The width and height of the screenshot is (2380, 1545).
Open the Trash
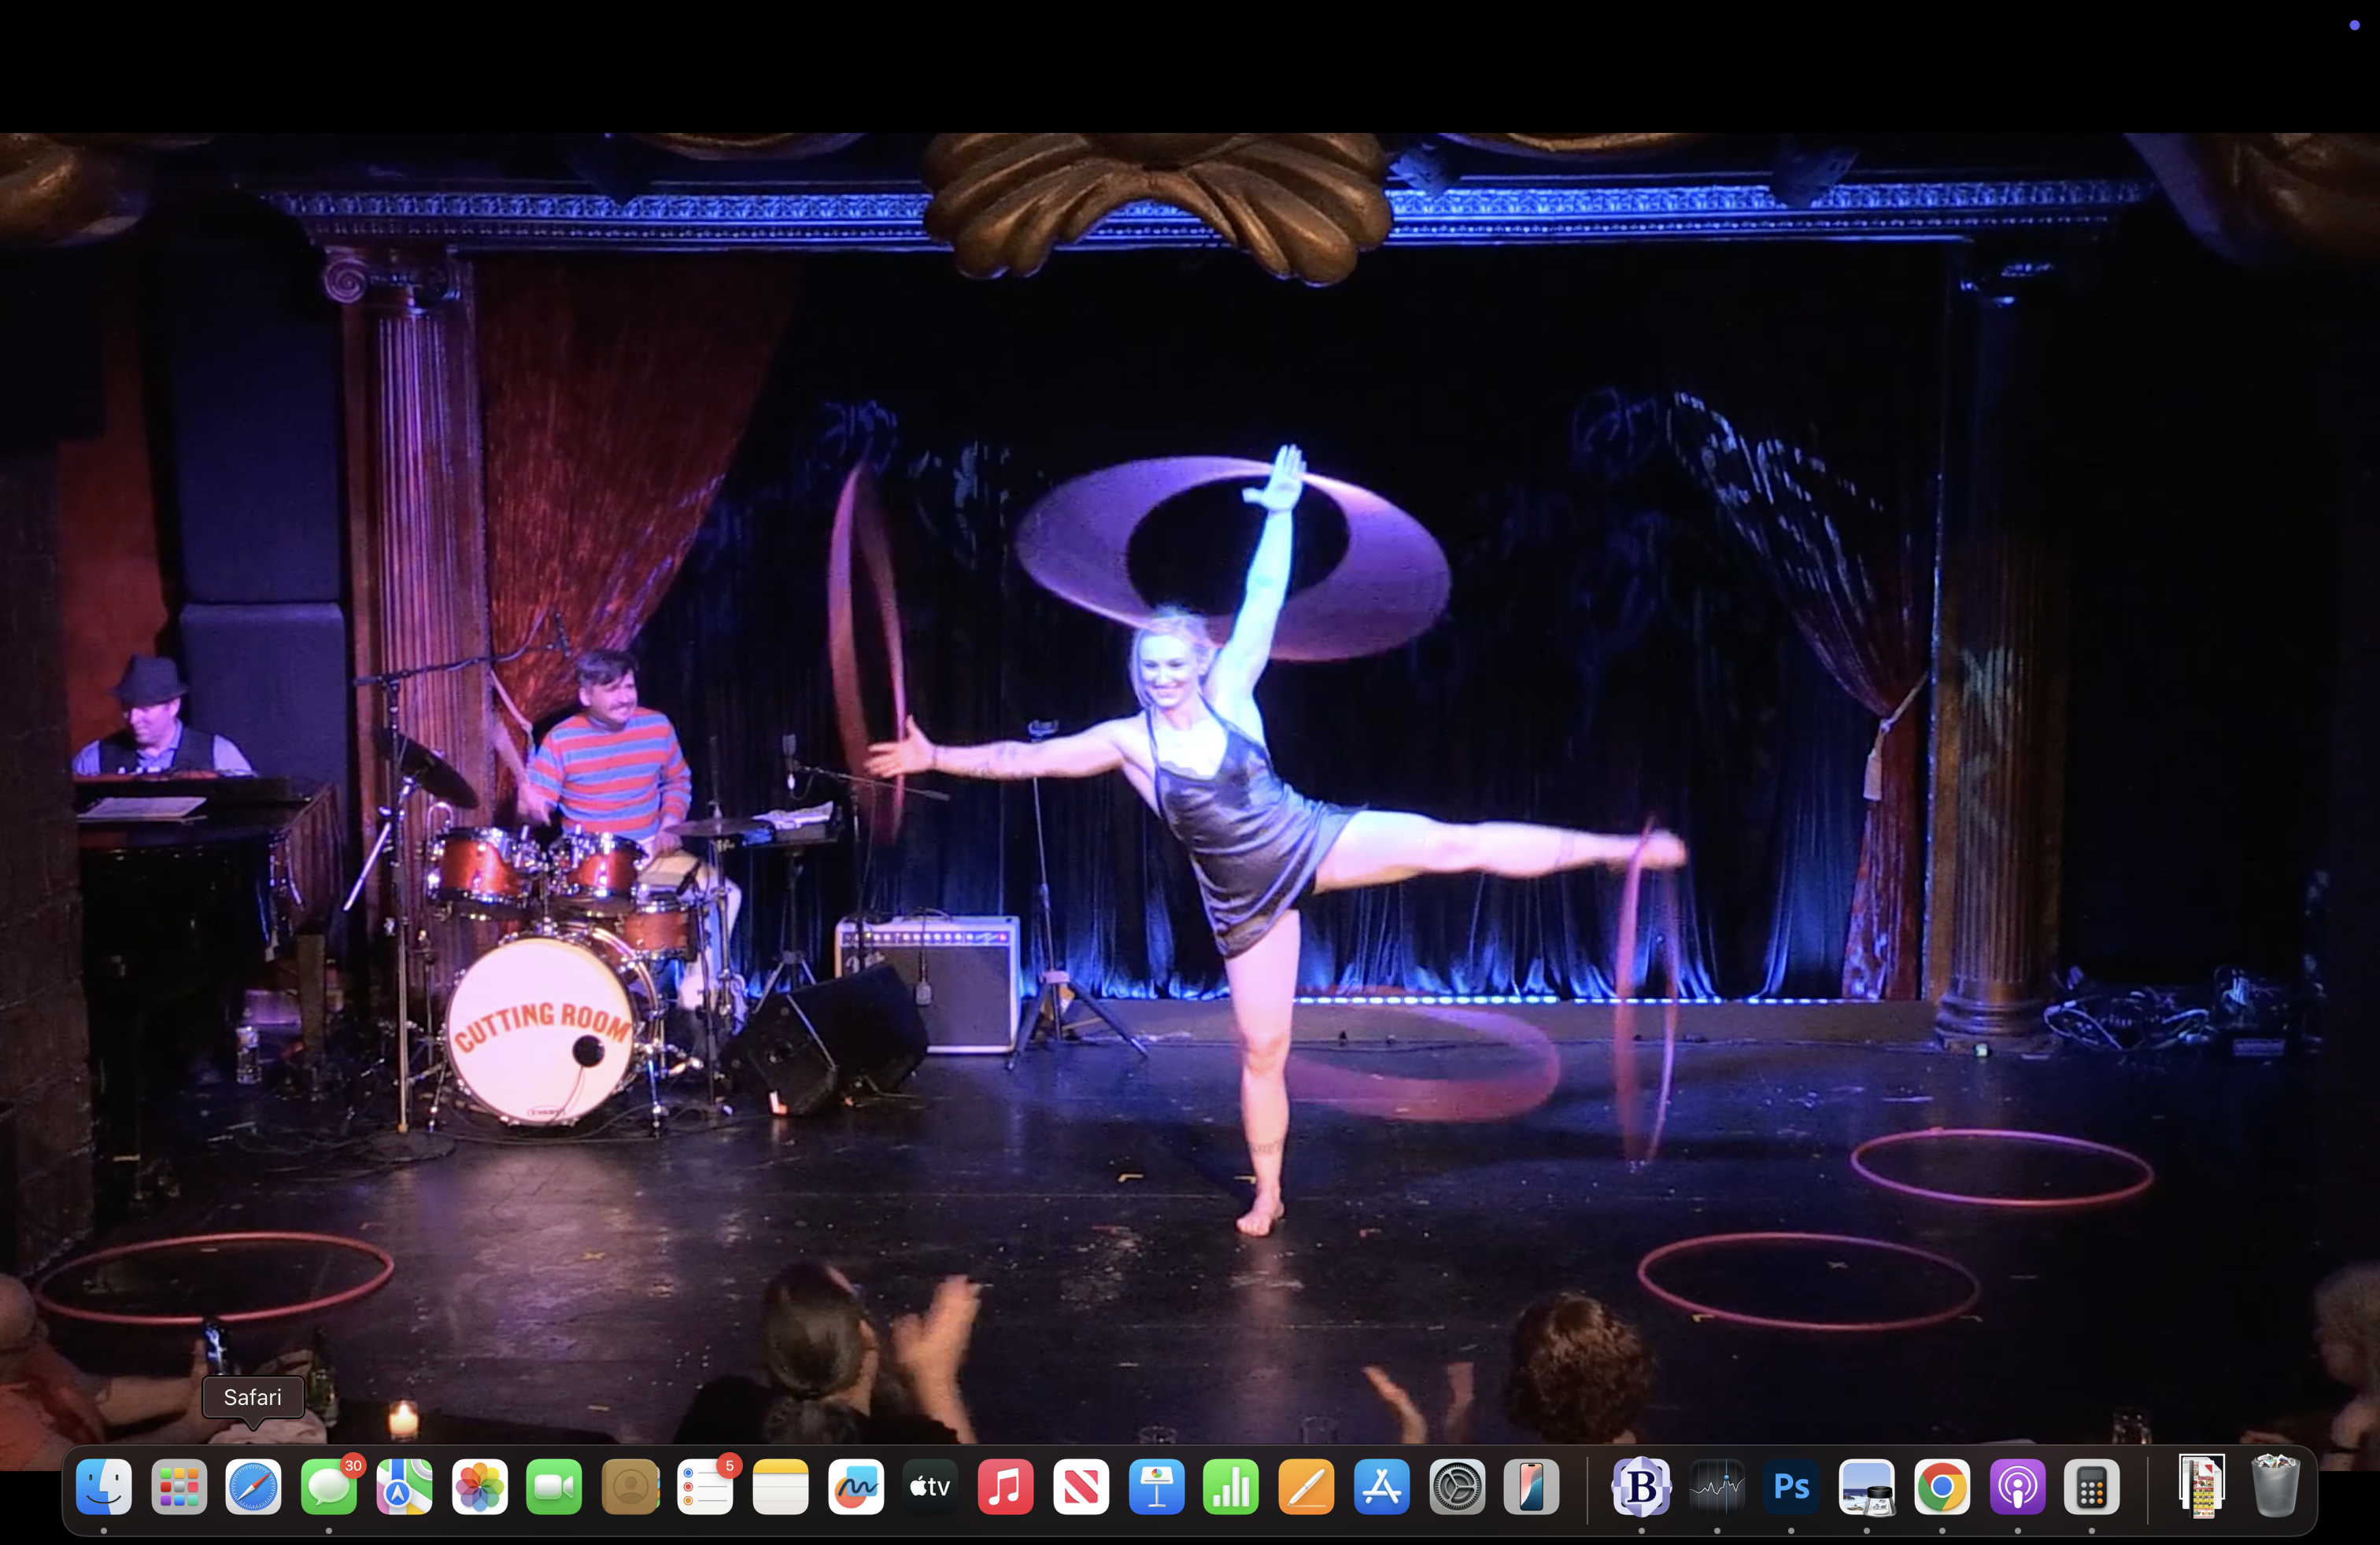[2274, 1488]
